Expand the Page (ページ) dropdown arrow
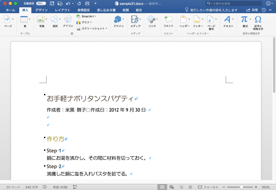 coord(13,19)
